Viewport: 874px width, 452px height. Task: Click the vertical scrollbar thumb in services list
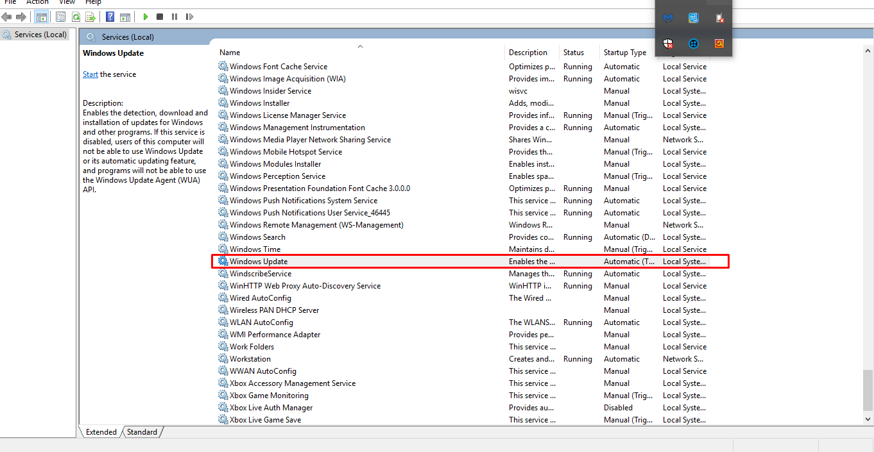click(x=868, y=390)
